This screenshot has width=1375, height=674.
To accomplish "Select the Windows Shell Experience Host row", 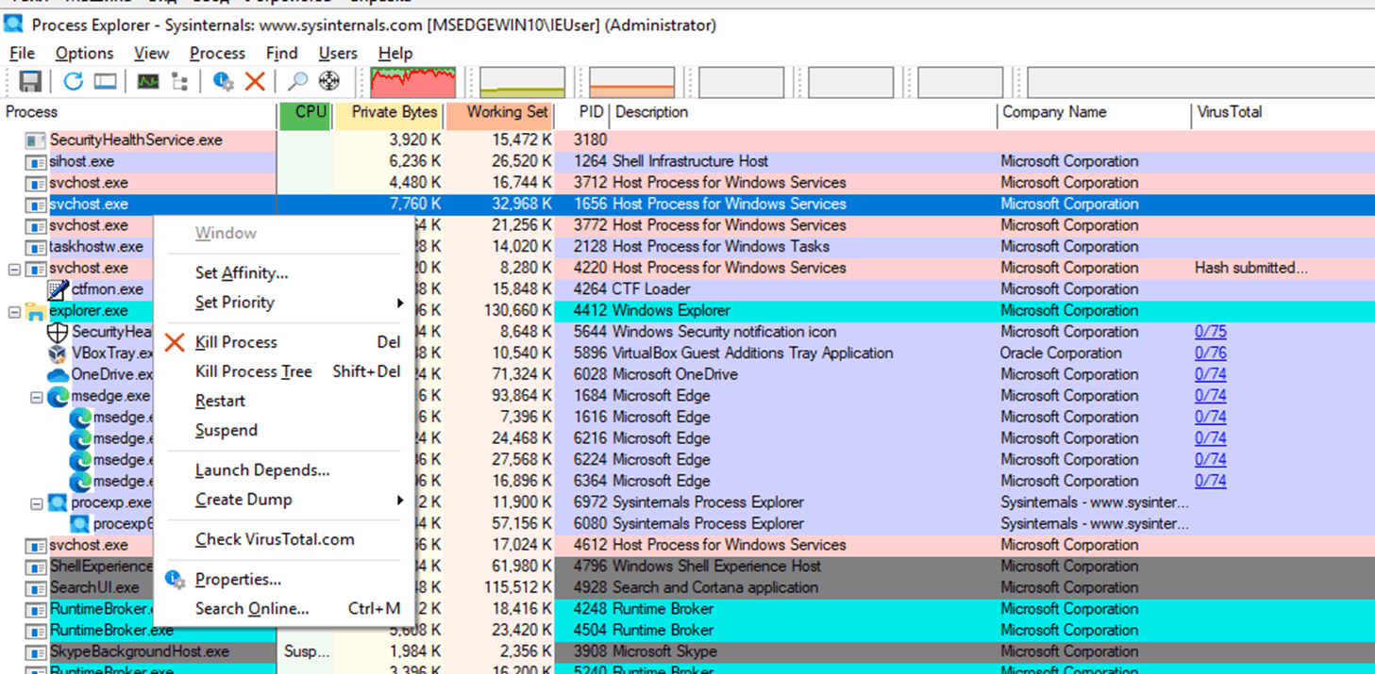I will click(687, 567).
